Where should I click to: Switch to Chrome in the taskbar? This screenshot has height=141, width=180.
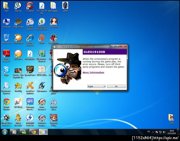pyautogui.click(x=34, y=132)
